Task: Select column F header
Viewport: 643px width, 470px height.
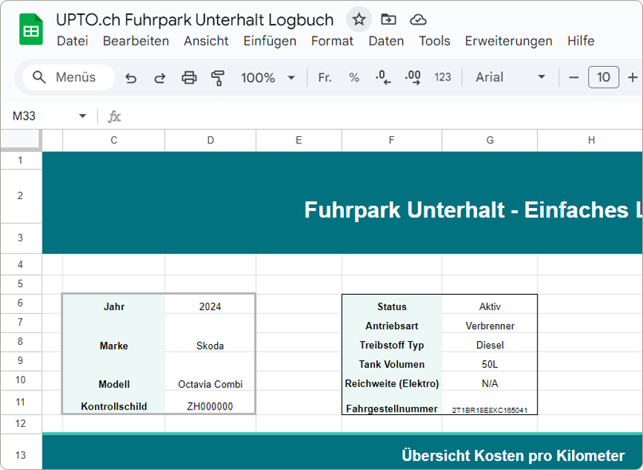Action: pyautogui.click(x=392, y=140)
